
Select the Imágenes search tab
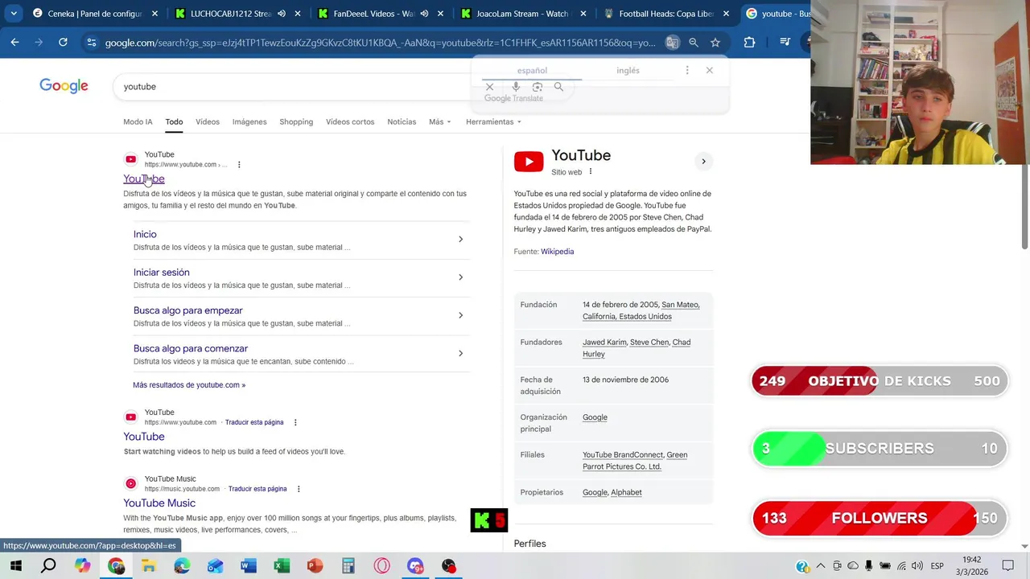(249, 121)
